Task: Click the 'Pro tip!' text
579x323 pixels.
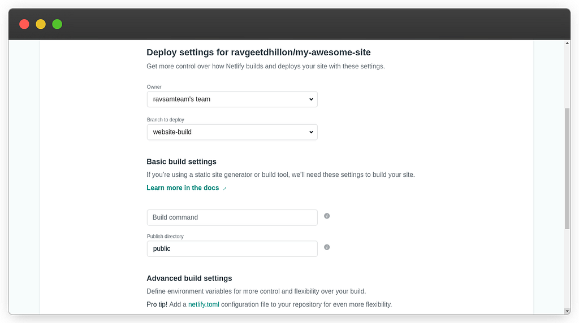Action: [157, 304]
